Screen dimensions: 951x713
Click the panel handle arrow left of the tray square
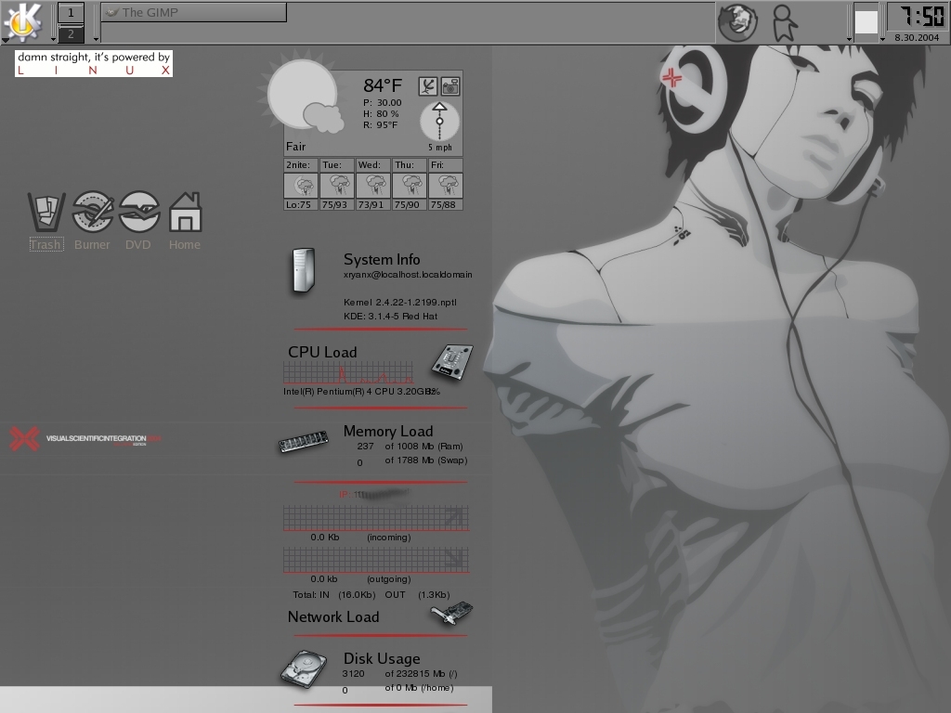(849, 39)
